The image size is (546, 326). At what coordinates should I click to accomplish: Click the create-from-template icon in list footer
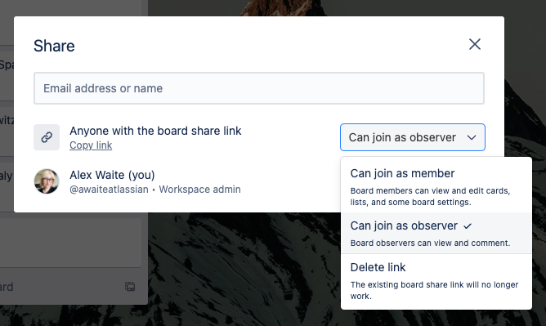130,287
